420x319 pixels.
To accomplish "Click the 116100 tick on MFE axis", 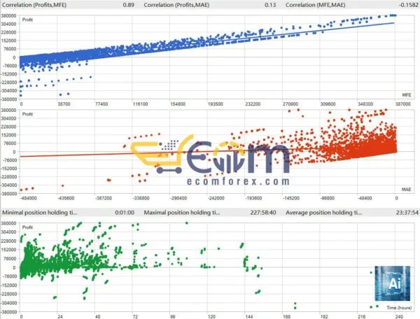I will 140,104.
